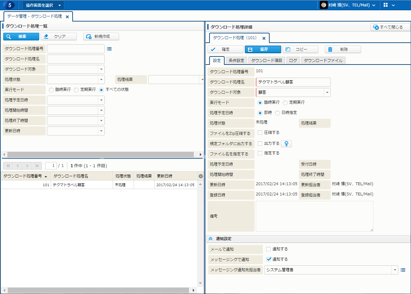Open the ダウンロードファイル tab
This screenshot has height=294, width=411.
pyautogui.click(x=323, y=60)
